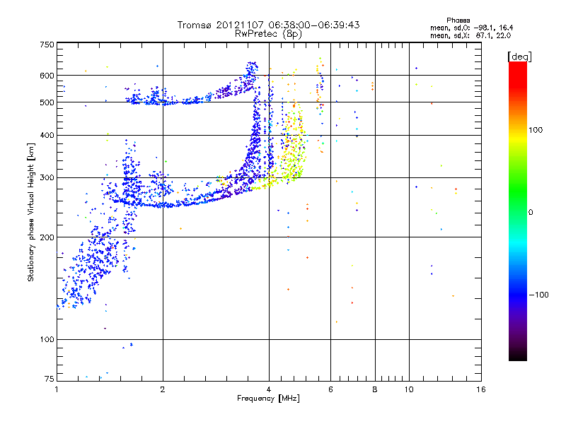Viewport: 566px width, 424px height.
Task: Click the y-axis tick label '300'
Action: pyautogui.click(x=47, y=177)
